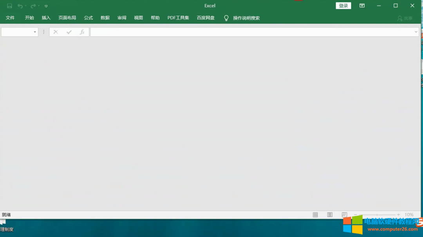This screenshot has width=423, height=237.
Task: Click the Redo icon
Action: [33, 6]
